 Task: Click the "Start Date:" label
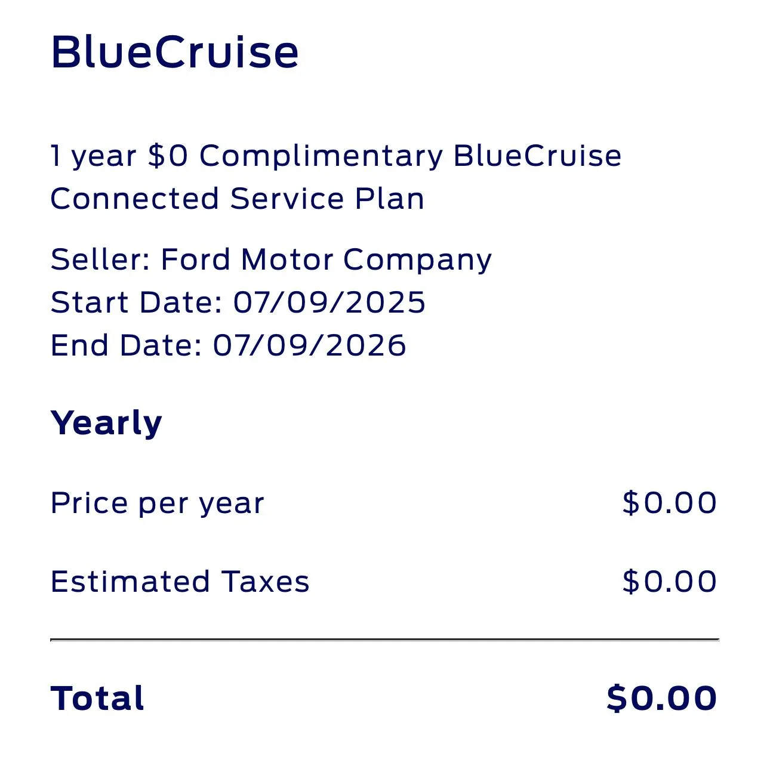pyautogui.click(x=137, y=302)
